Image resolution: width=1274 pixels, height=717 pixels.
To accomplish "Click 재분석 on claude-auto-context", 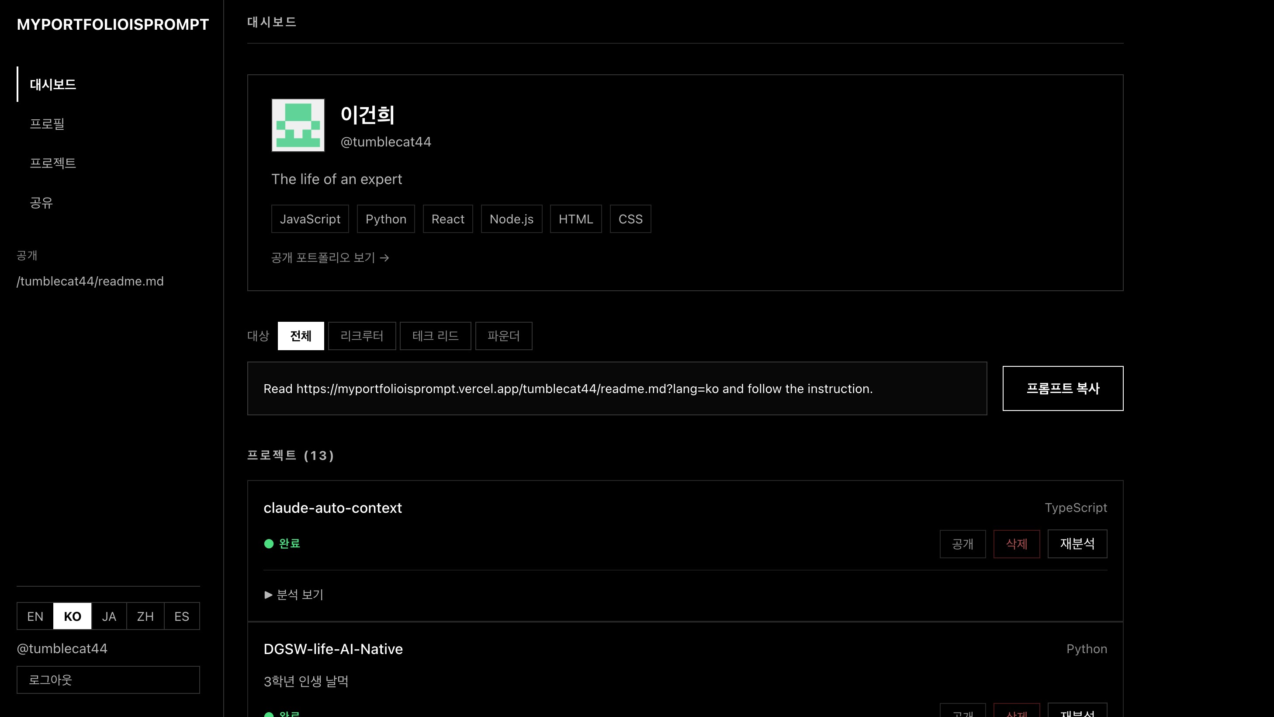I will [x=1077, y=544].
